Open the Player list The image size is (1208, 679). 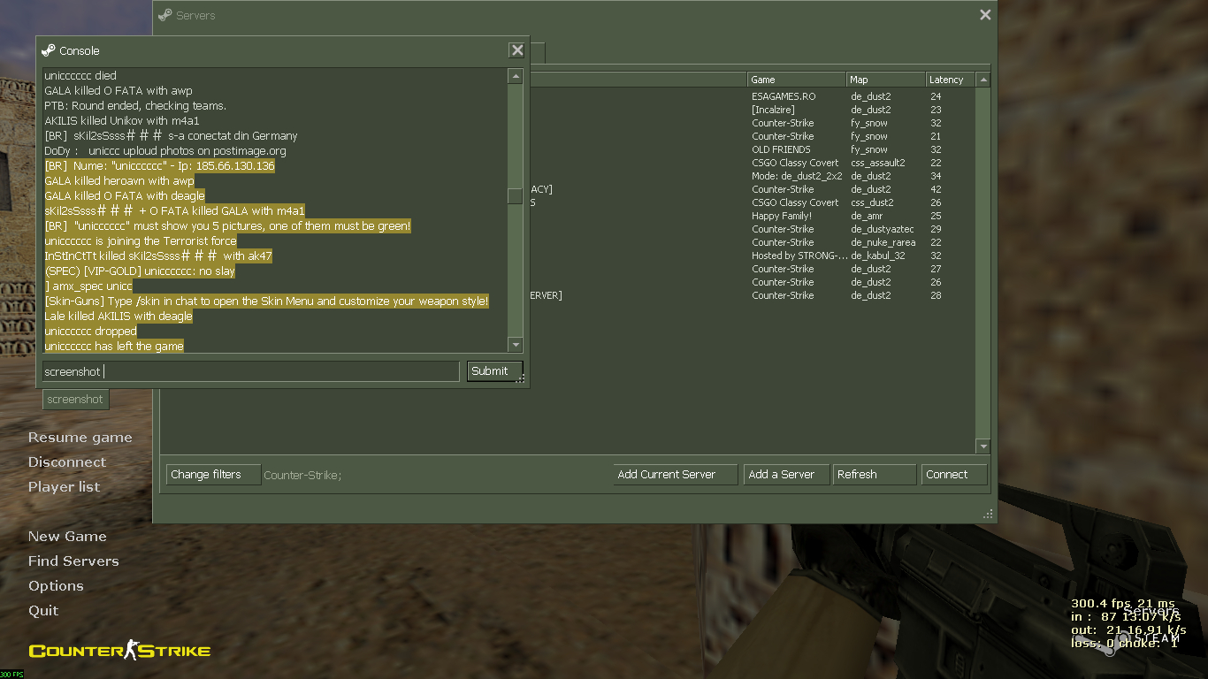click(x=64, y=487)
